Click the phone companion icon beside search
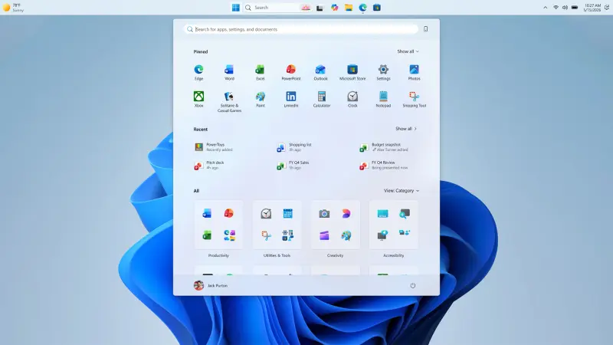Screen dimensions: 613x345 425,29
